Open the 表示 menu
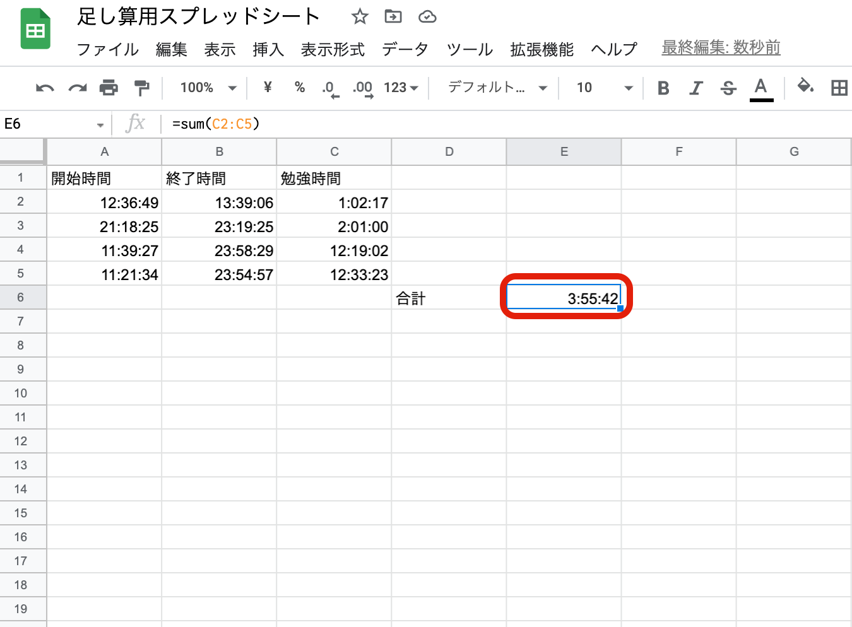The height and width of the screenshot is (627, 852). pos(220,49)
